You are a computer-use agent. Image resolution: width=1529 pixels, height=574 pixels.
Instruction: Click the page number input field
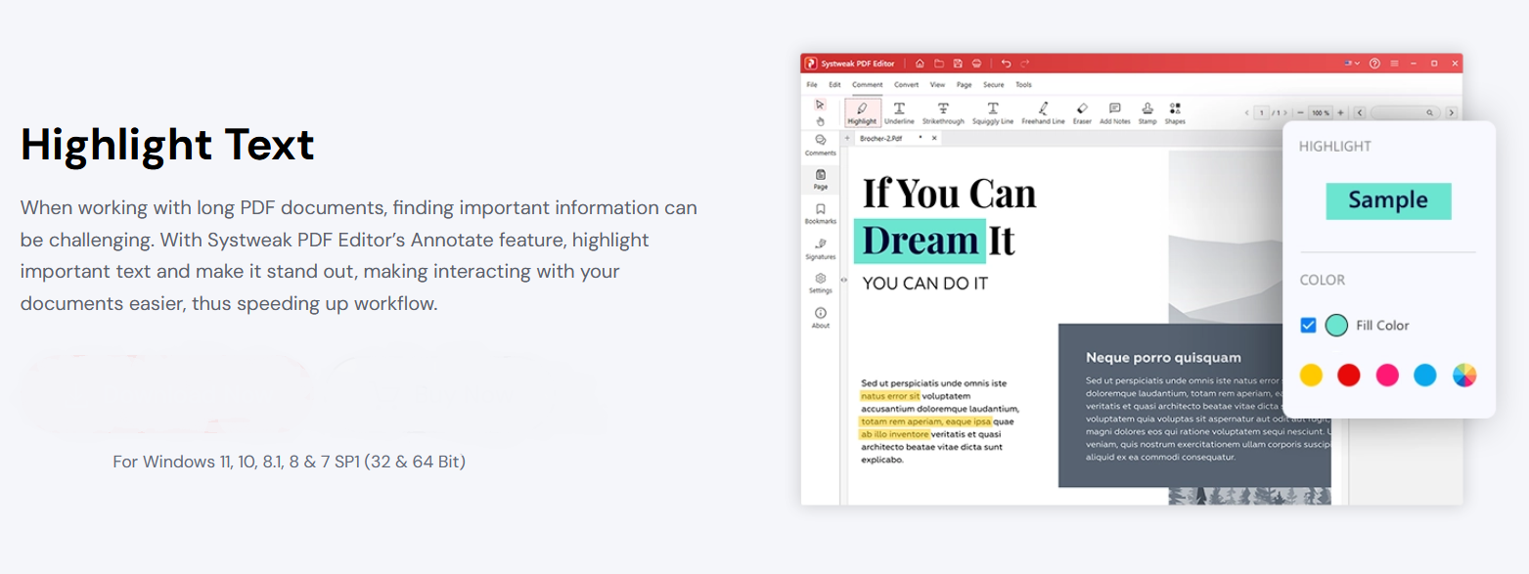coord(1262,112)
